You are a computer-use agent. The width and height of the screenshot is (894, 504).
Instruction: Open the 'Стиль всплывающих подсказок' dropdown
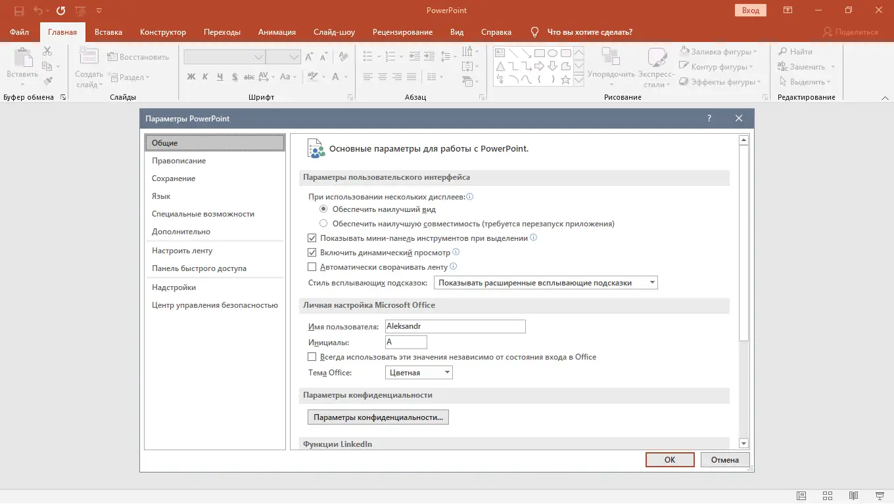tap(546, 283)
